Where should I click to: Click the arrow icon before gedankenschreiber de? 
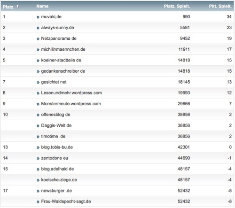tap(38, 71)
